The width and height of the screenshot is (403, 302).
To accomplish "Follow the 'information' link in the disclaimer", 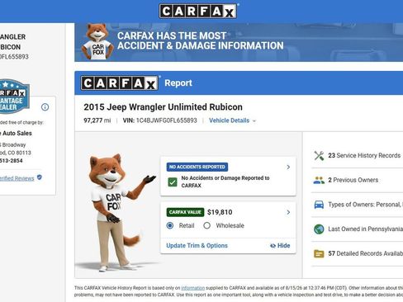I will tap(192, 288).
